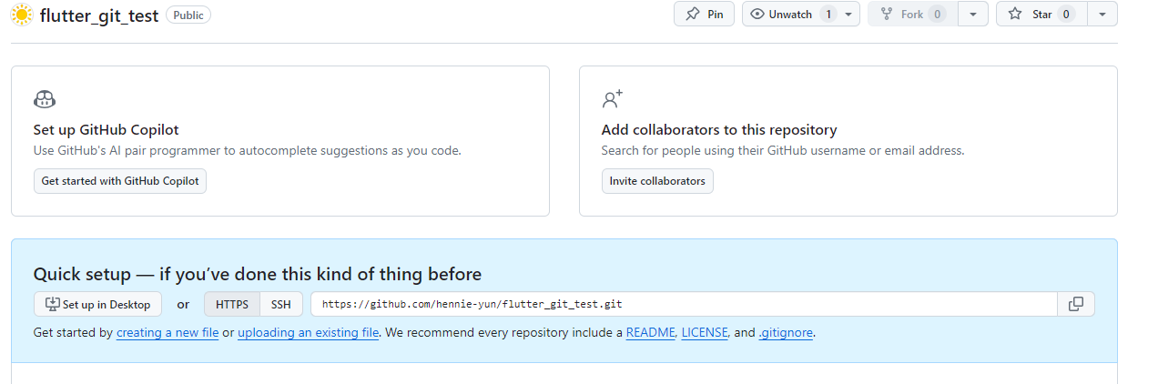
Task: Open the .gitignore link
Action: (x=787, y=333)
